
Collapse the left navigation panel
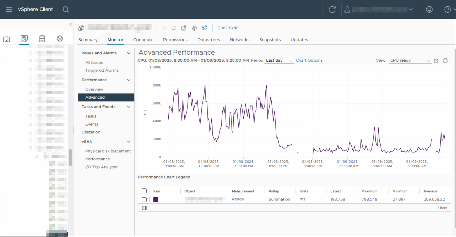coord(71,25)
